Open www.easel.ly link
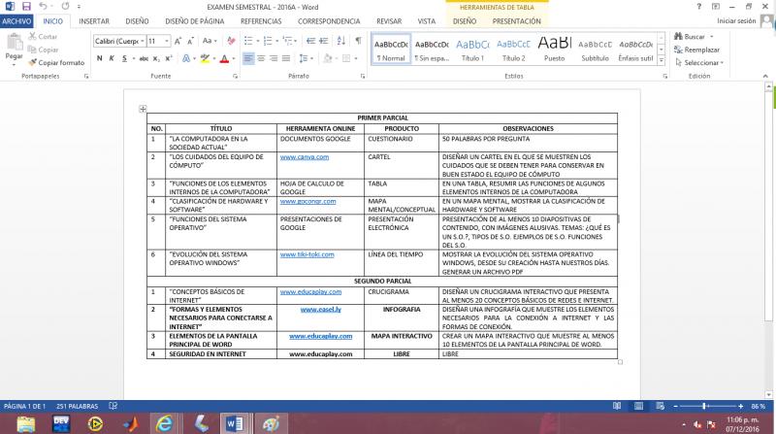Screen dimensions: 776x434 (x=321, y=310)
